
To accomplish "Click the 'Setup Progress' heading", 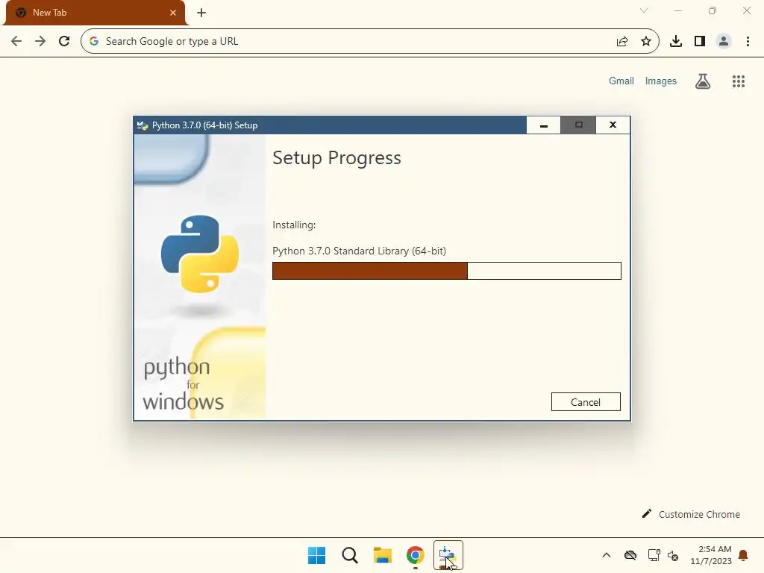I will (x=336, y=158).
